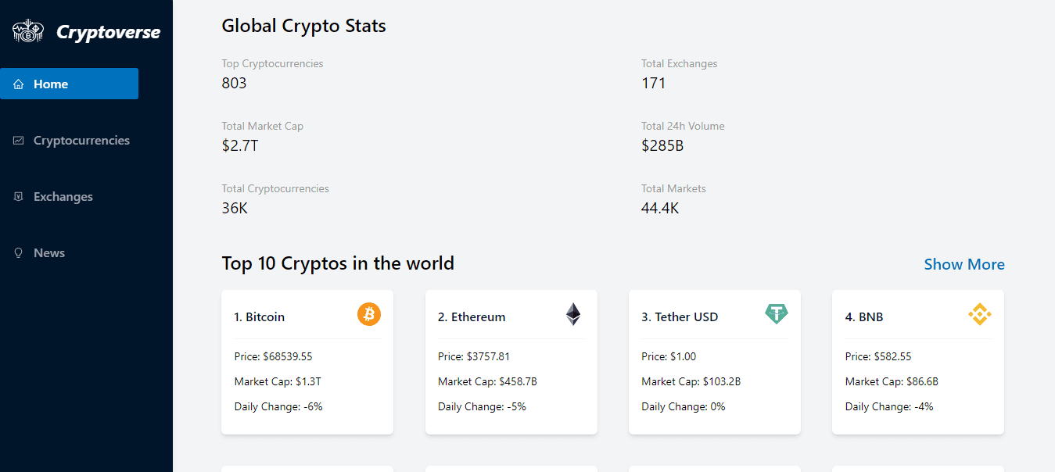Image resolution: width=1055 pixels, height=472 pixels.
Task: Click Bitcoin Daily Change: -6%
Action: 278,406
